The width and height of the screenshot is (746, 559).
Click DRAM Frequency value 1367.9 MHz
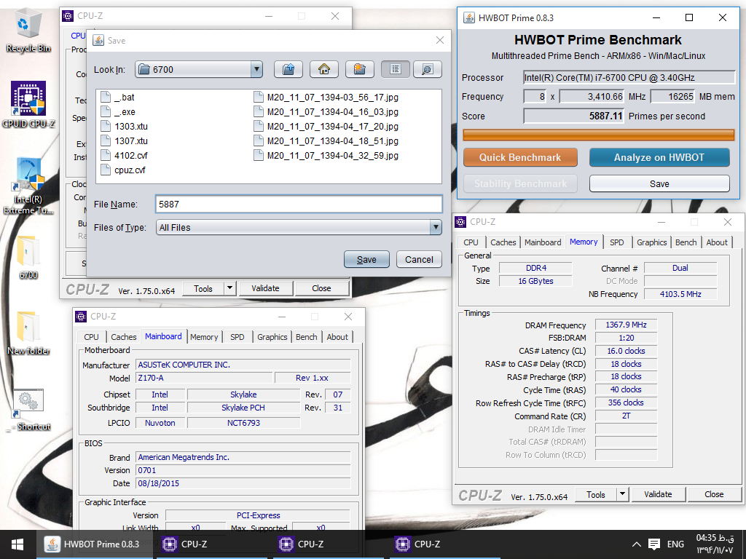click(x=626, y=325)
